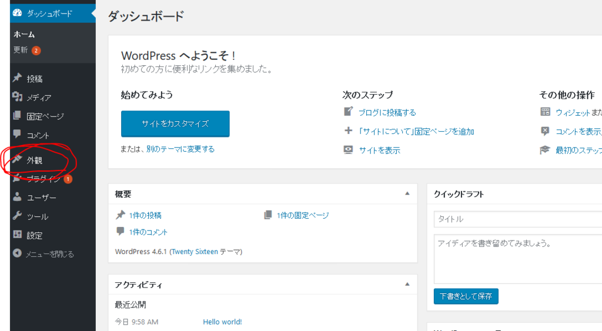Screen dimensions: 602x331
Task: Focus the タイトル quick draft field
Action: (518, 219)
